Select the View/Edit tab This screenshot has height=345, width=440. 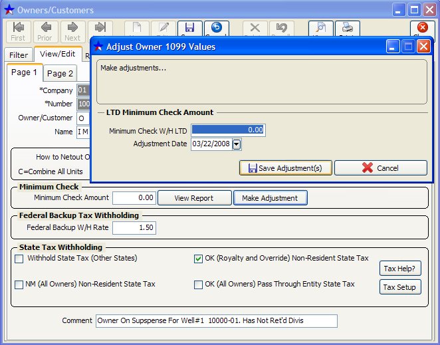[58, 54]
